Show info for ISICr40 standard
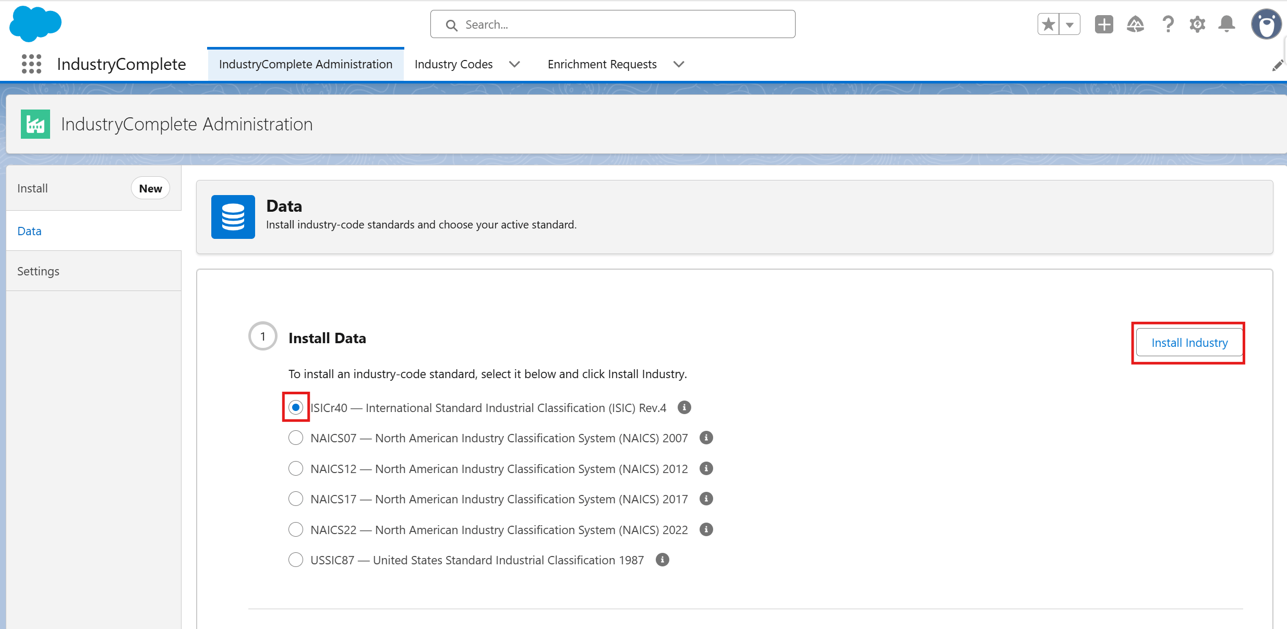The height and width of the screenshot is (629, 1287). [684, 407]
